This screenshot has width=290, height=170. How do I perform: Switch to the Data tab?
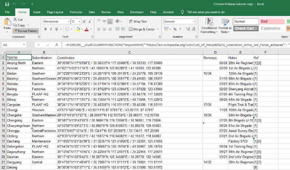(x=92, y=12)
